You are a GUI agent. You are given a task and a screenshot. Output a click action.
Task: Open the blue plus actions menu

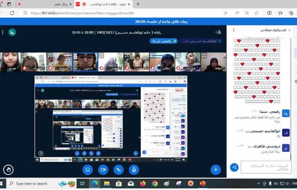(215, 169)
